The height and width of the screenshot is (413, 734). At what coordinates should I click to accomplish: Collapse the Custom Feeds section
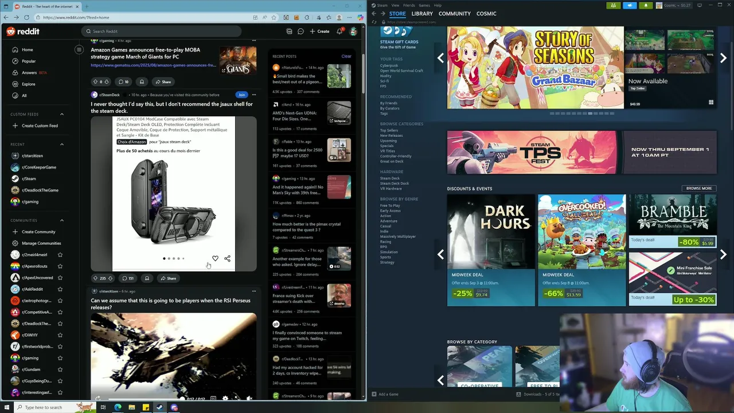tap(62, 114)
